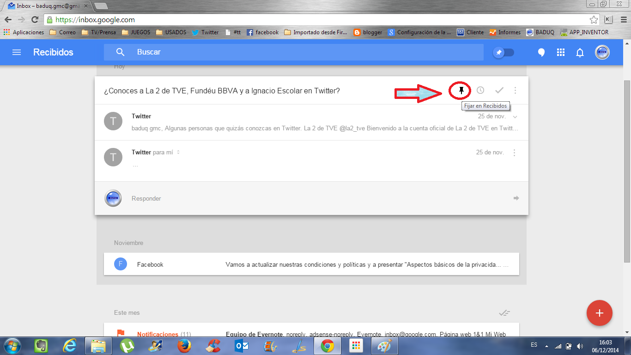Pin the open email to Recibidos
The width and height of the screenshot is (631, 355).
click(461, 91)
